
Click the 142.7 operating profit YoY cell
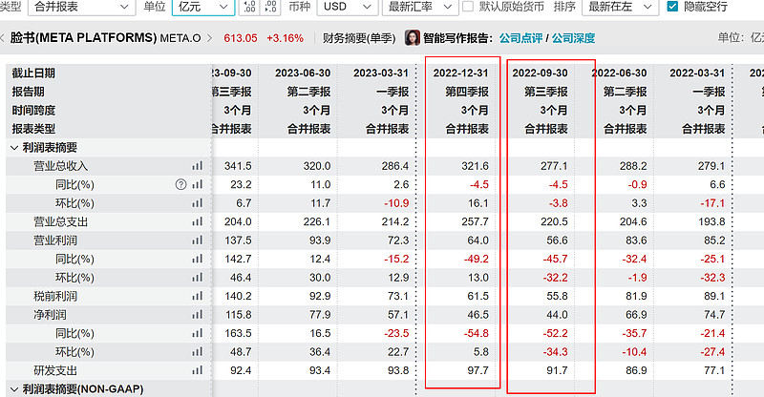[238, 259]
